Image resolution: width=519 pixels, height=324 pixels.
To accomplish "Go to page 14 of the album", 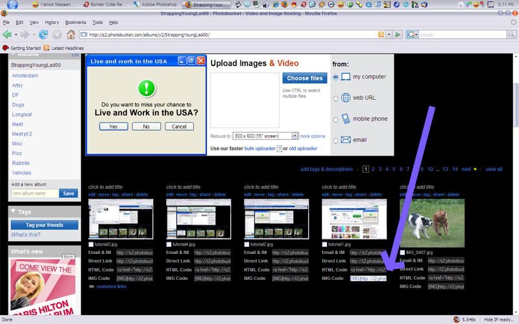I will pyautogui.click(x=455, y=169).
